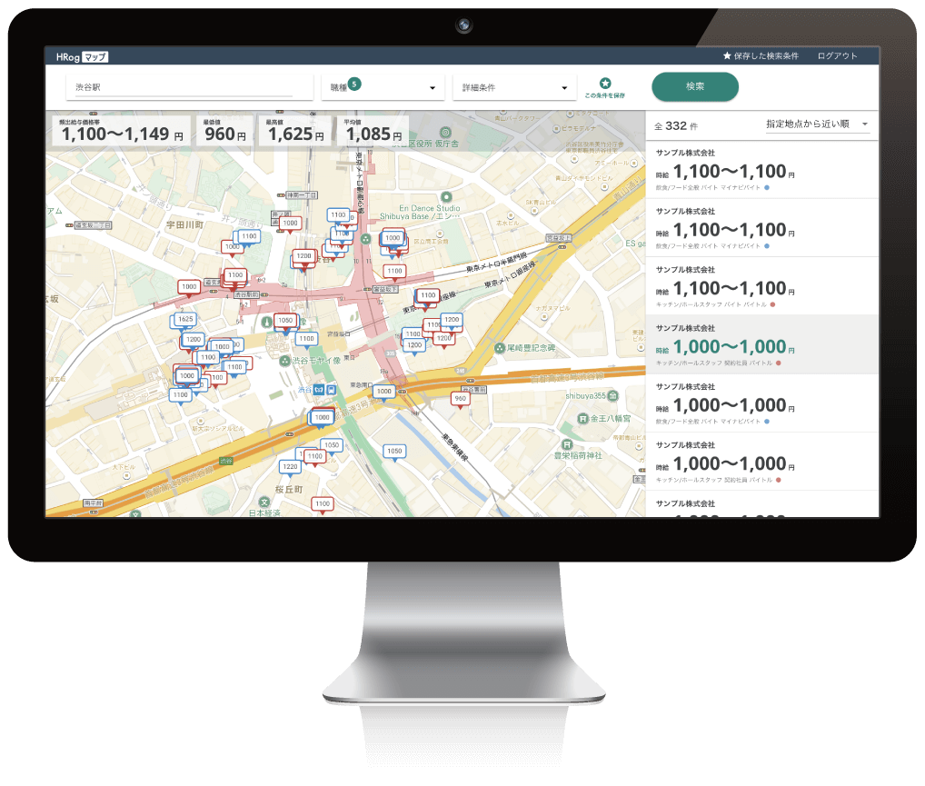
Task: Open the highlighted 1,000〜1,000 job listing
Action: pos(762,344)
